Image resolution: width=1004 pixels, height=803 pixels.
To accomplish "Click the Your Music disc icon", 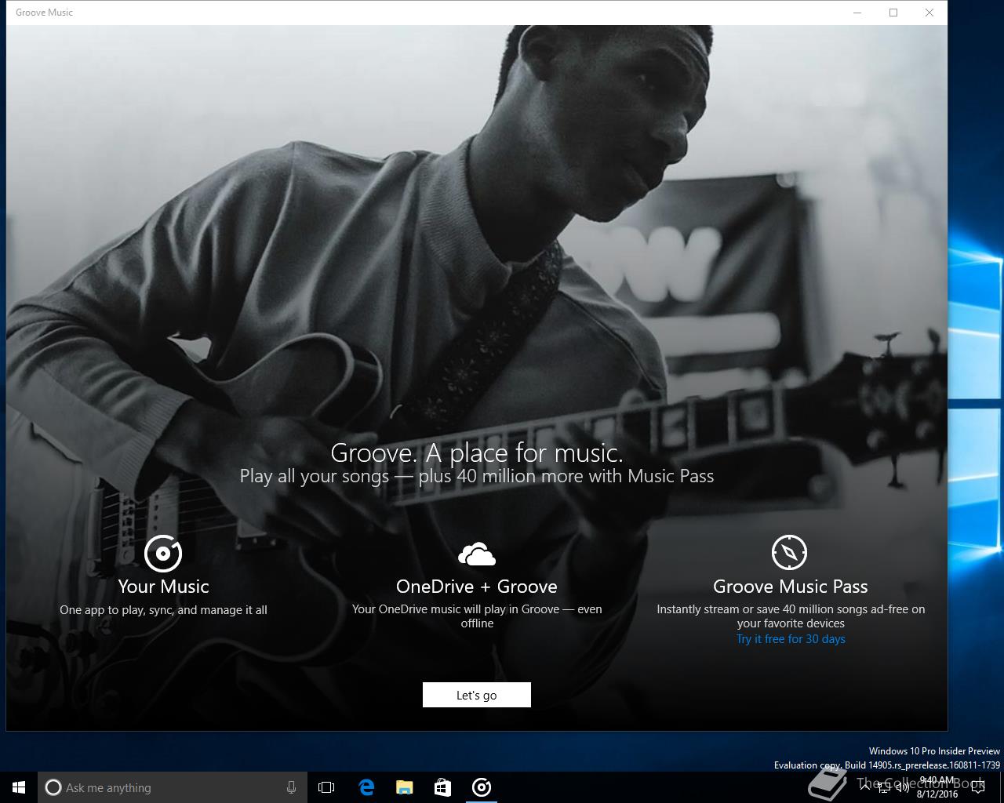I will tap(163, 554).
